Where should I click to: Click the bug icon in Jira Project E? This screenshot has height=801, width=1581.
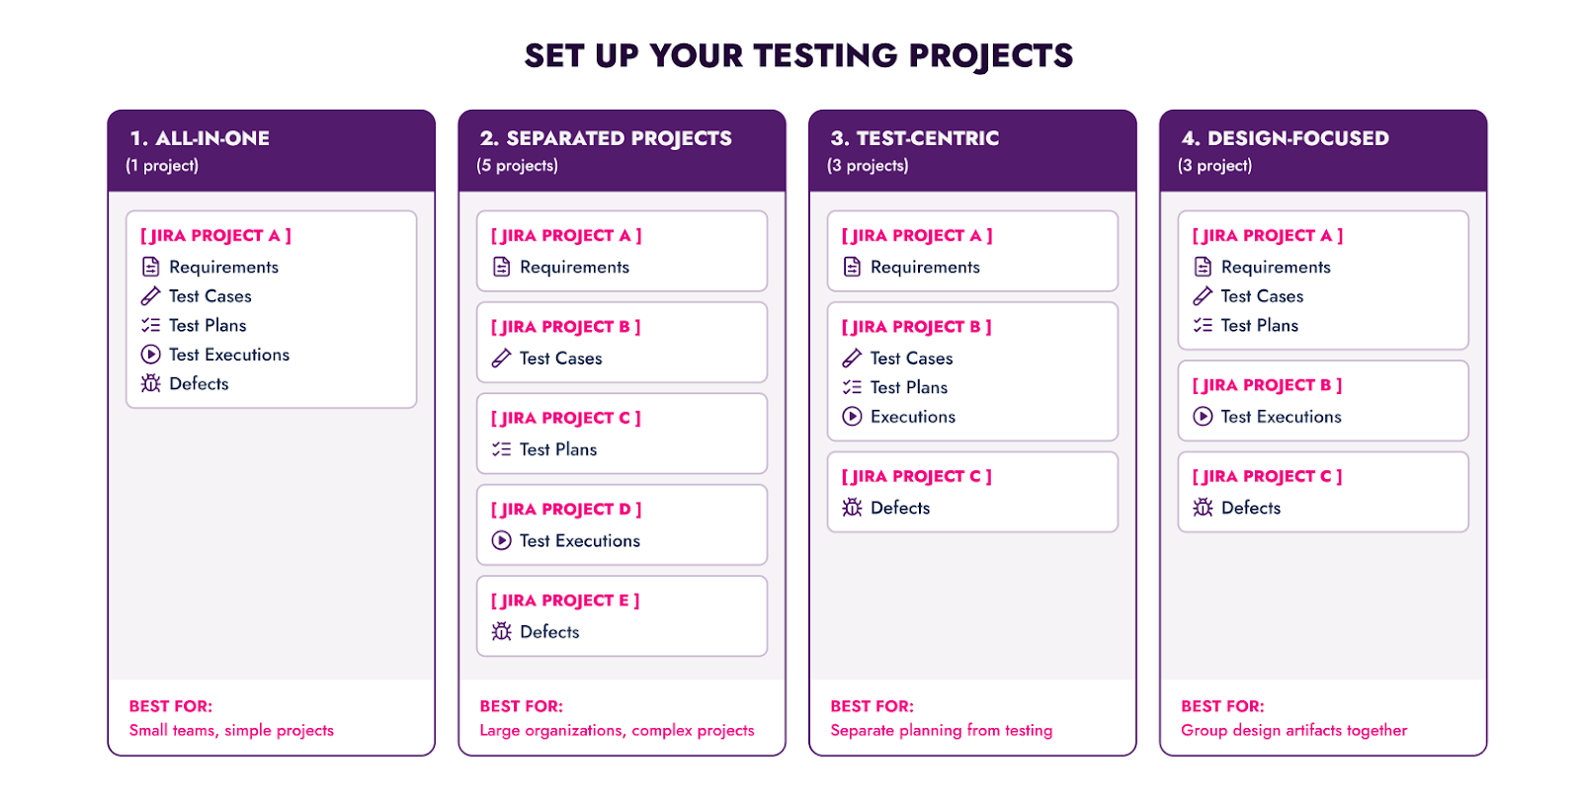click(502, 631)
